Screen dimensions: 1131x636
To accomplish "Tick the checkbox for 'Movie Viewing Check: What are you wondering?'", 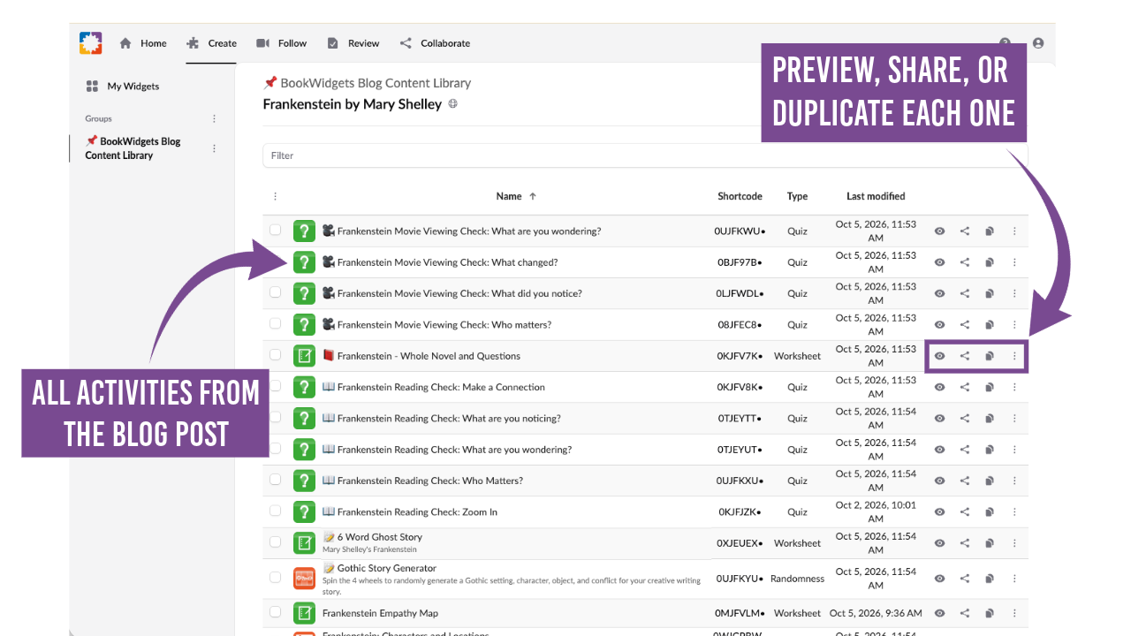I will tap(276, 230).
